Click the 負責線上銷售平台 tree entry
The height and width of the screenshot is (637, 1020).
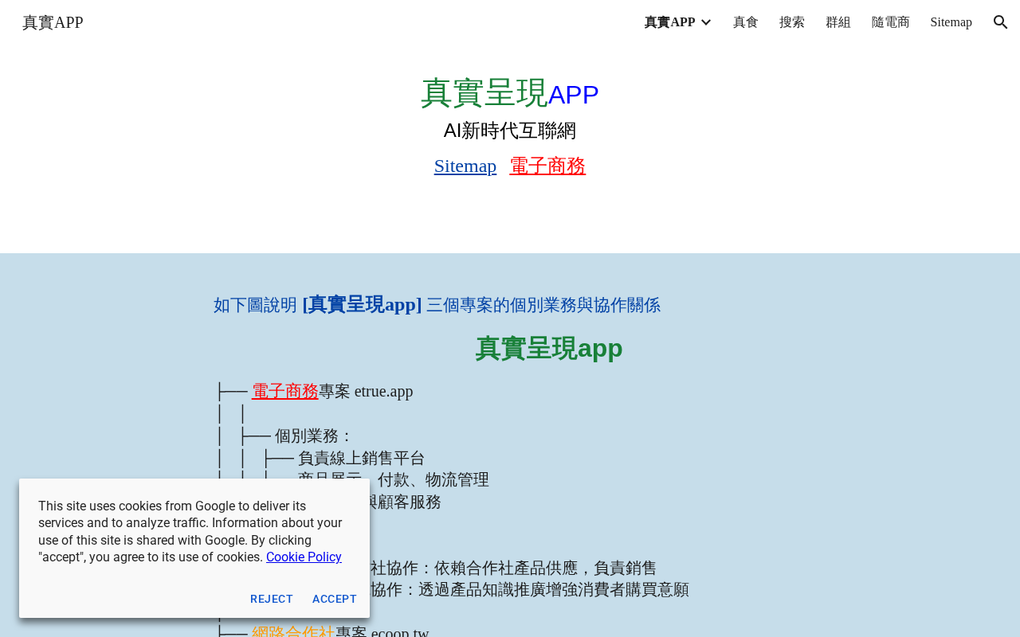pyautogui.click(x=362, y=458)
